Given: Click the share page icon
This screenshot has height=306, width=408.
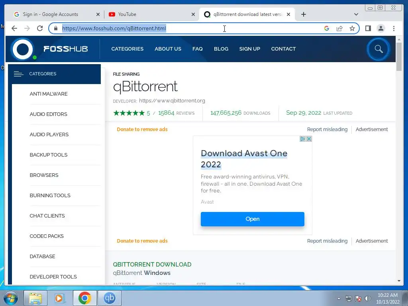Looking at the screenshot, I should [339, 28].
